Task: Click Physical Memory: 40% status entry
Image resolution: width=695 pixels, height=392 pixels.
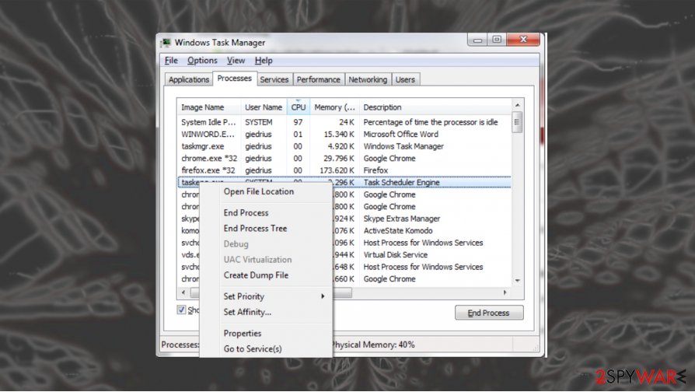Action: click(x=373, y=345)
